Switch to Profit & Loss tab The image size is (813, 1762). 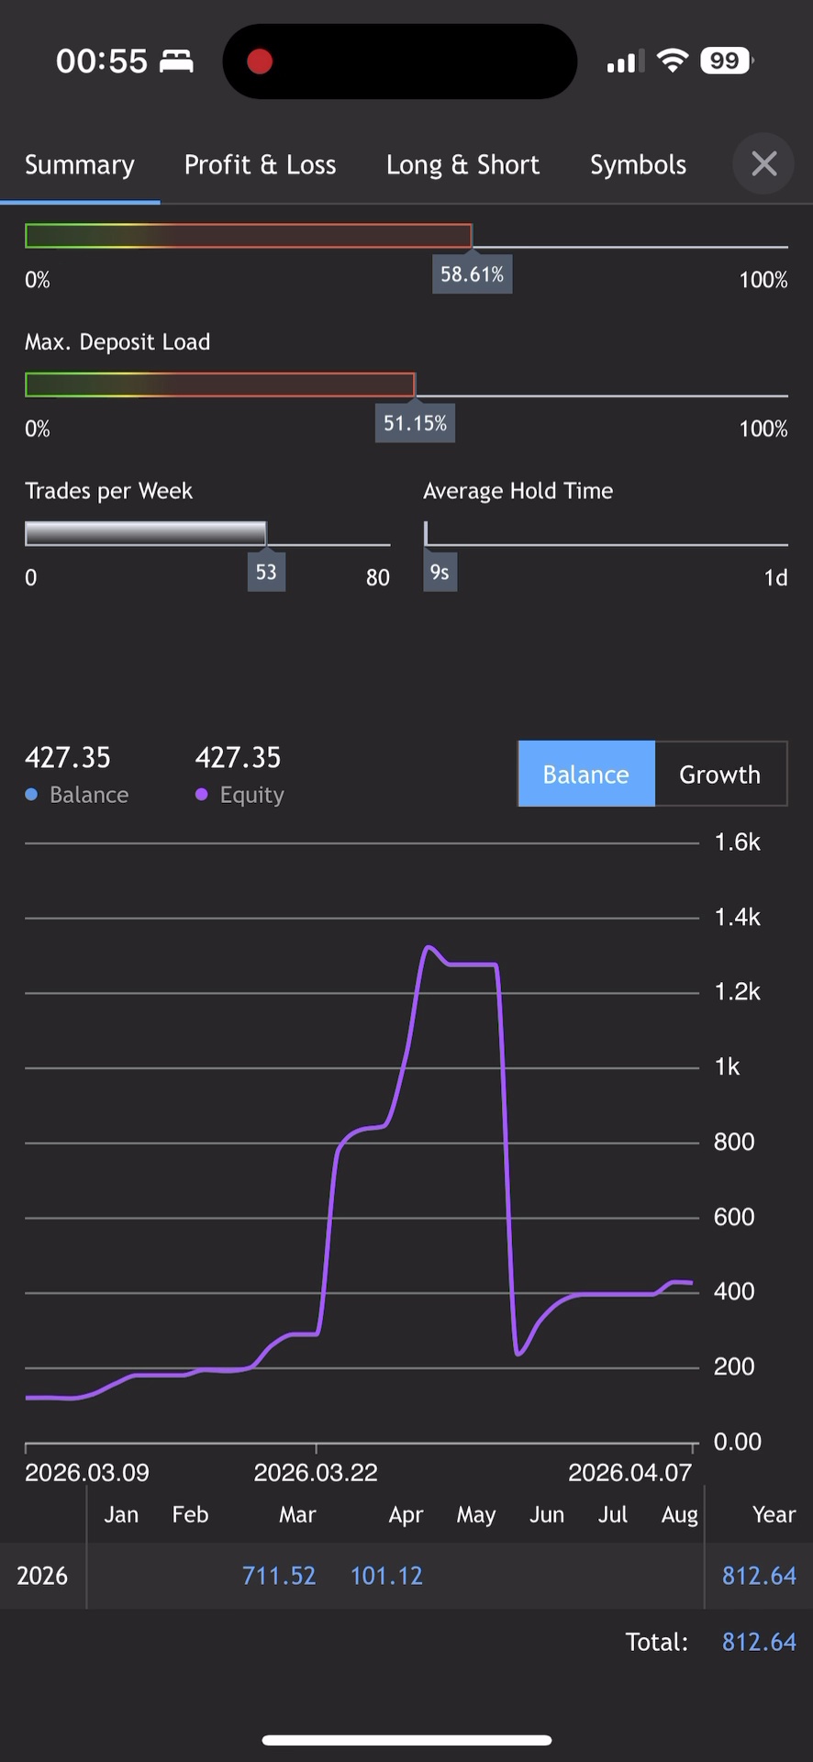click(260, 165)
